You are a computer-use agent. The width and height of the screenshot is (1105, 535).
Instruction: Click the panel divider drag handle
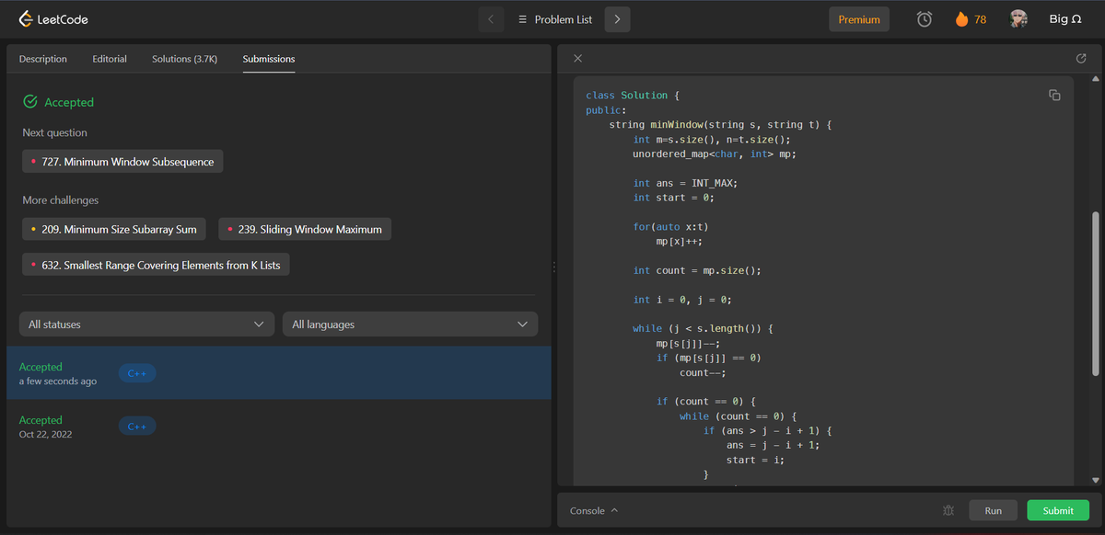[x=554, y=267]
